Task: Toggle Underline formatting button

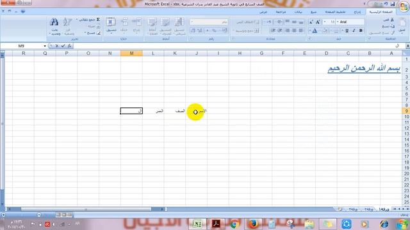Action: [x=347, y=31]
